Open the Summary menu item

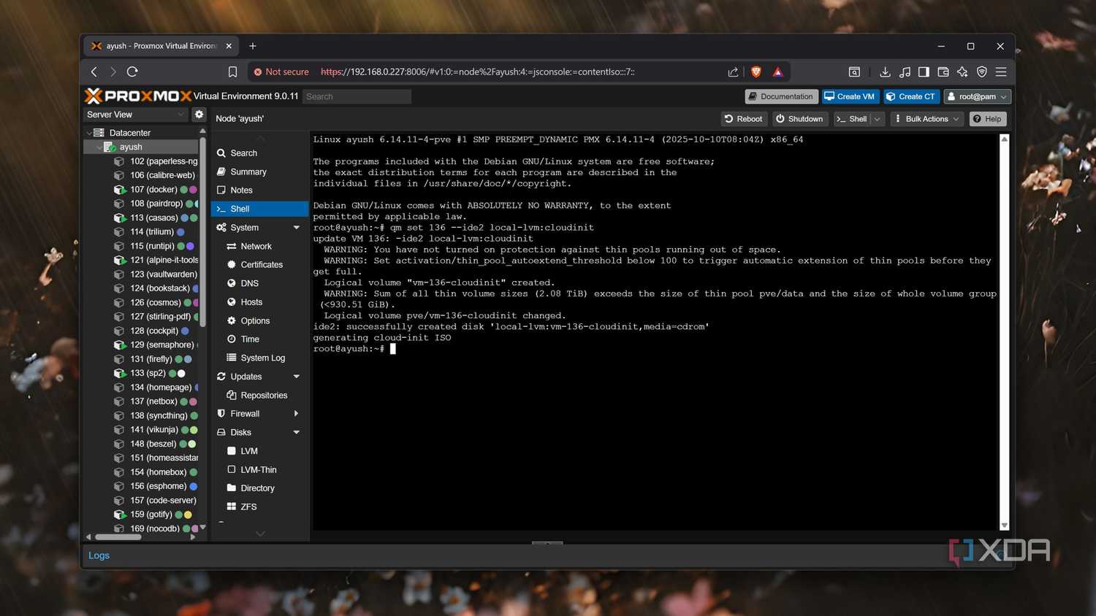tap(259, 172)
